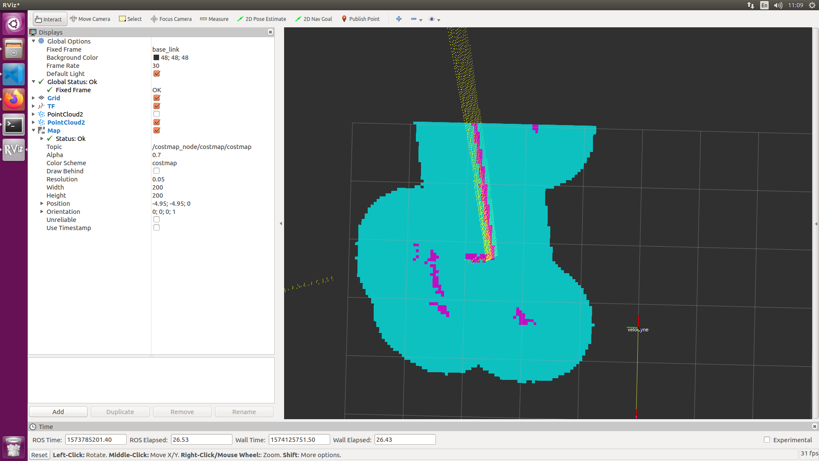Enable the Draw Behind checkbox
819x461 pixels.
coord(157,171)
